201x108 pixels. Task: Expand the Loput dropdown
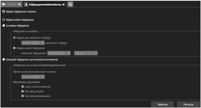pyautogui.click(x=86, y=53)
